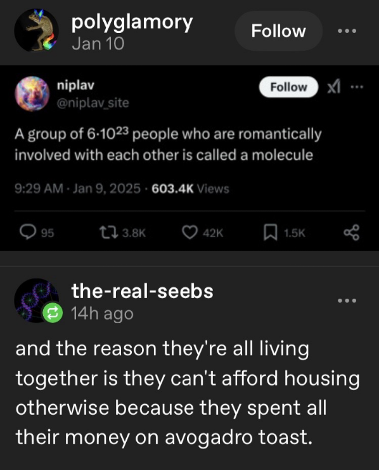Screen dimensions: 379x470
Task: Like the tweet via heart icon
Action: 190,233
